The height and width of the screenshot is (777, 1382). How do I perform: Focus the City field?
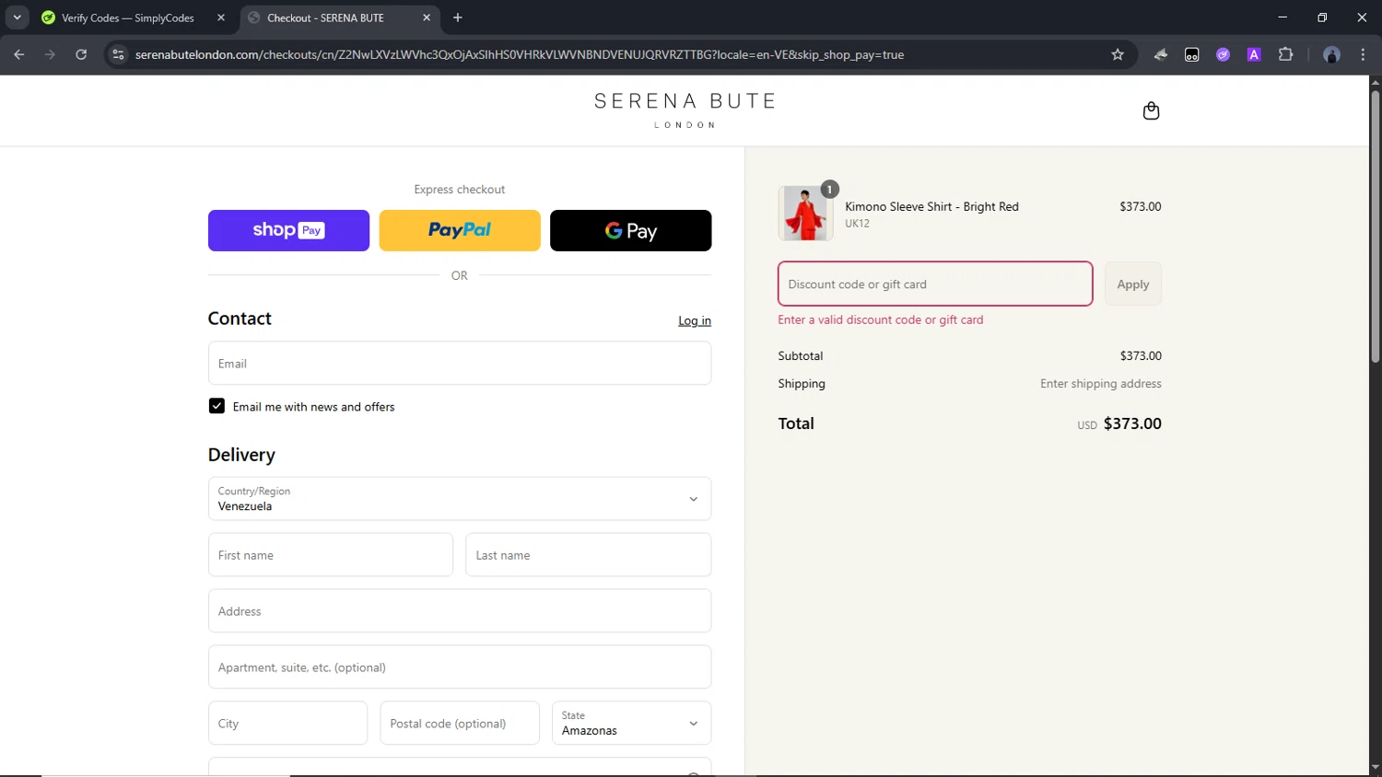287,724
